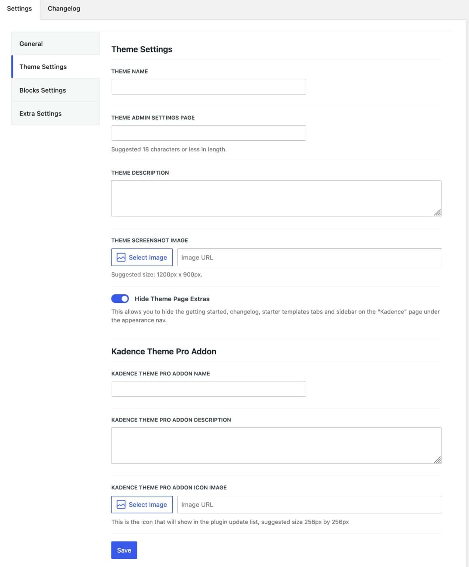
Task: Click the Image URL field for the theme screenshot
Action: coord(310,257)
